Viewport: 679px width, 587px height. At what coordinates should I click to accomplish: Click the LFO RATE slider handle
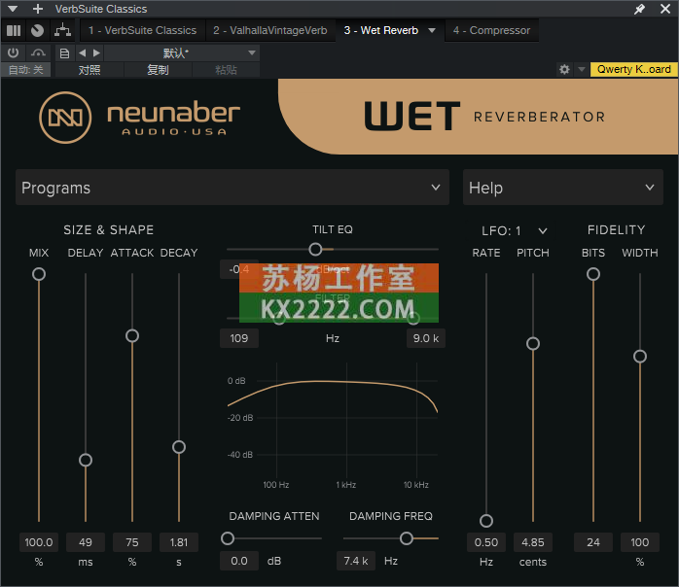click(x=486, y=521)
